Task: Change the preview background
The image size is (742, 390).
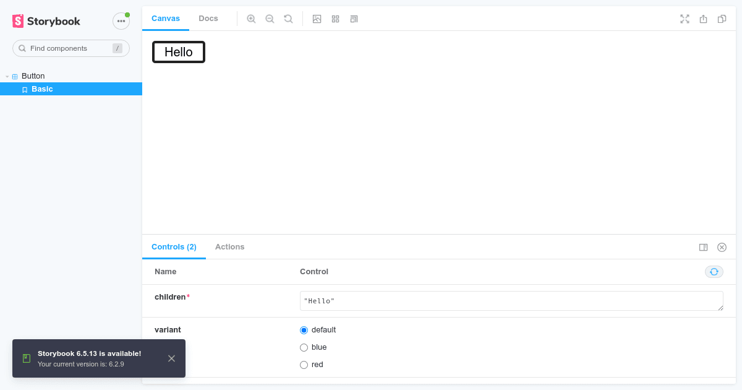Action: click(x=317, y=19)
